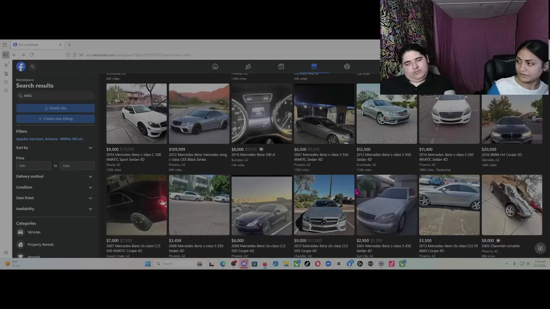Open the Groups profile-circle icon in header
Viewport: 550px width, 309px height.
click(347, 67)
